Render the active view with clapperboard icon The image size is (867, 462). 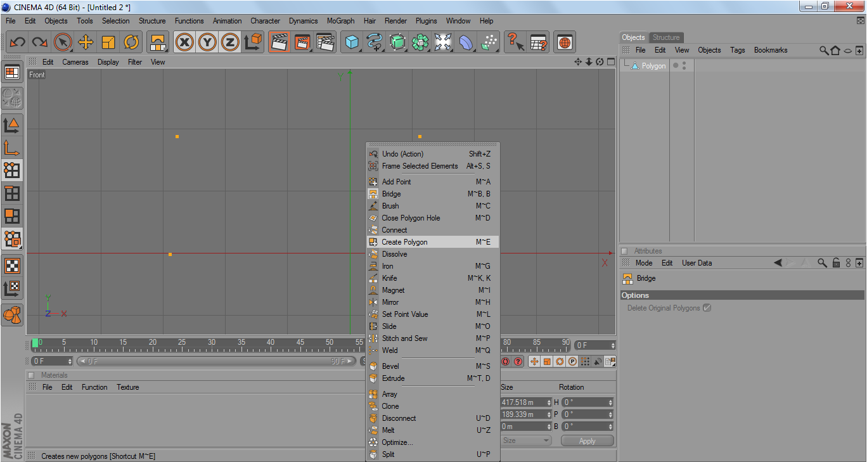(x=279, y=42)
